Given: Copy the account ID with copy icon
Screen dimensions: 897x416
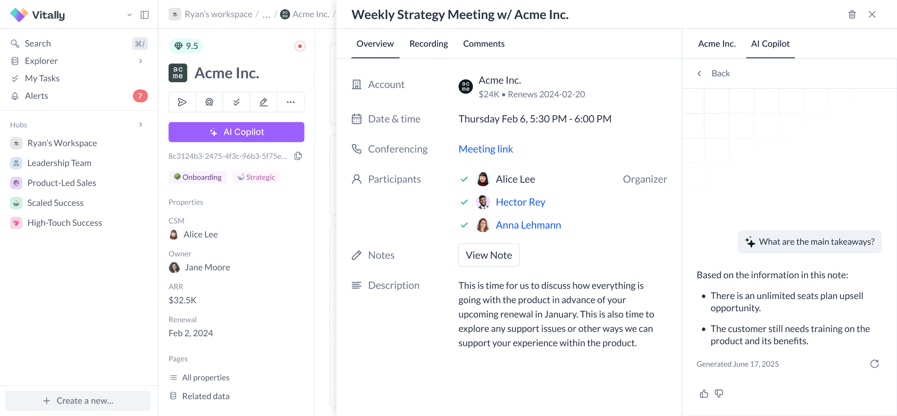Looking at the screenshot, I should pos(298,156).
